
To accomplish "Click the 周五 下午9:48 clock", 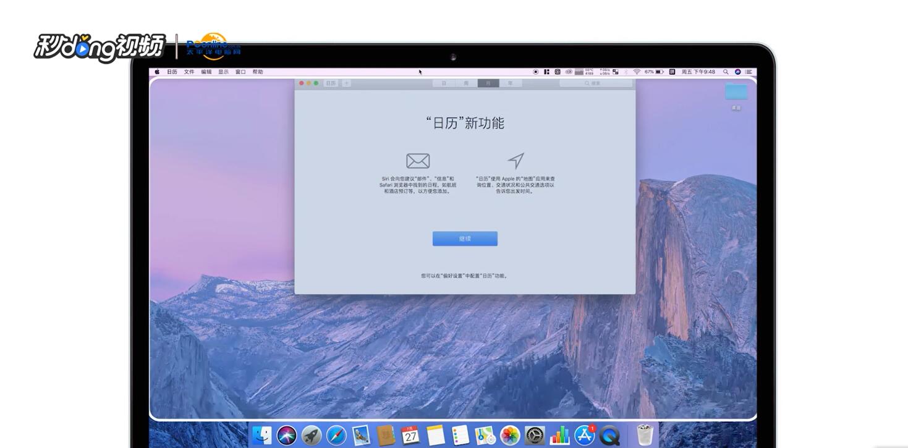I will click(698, 72).
